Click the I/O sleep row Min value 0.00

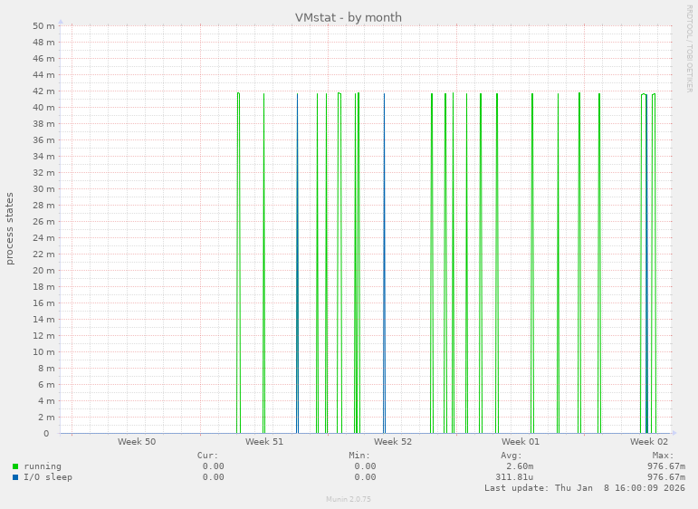click(x=365, y=477)
